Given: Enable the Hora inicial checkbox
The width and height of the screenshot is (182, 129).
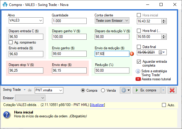Looking at the screenshot, I should (139, 15).
